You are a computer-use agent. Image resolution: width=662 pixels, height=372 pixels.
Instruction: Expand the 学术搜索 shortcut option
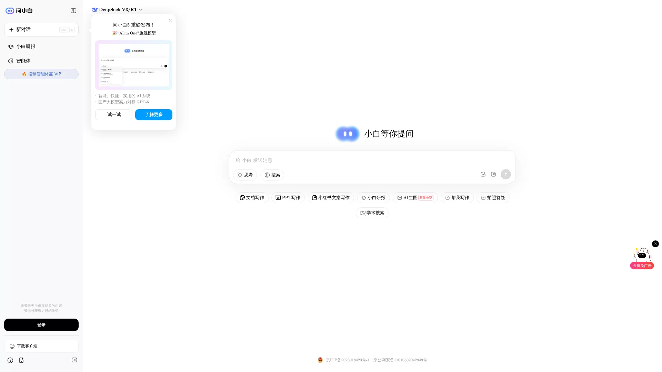(372, 213)
